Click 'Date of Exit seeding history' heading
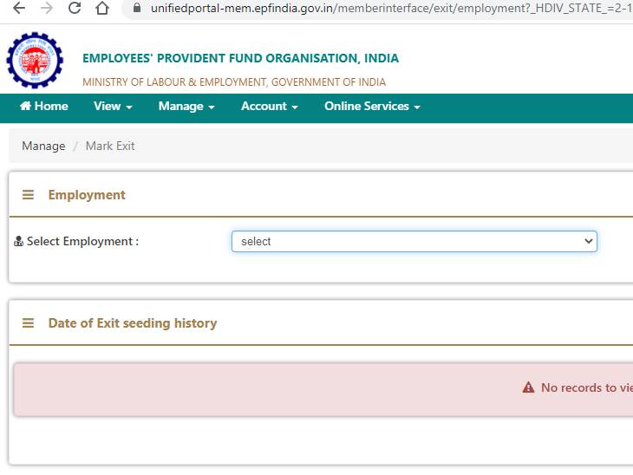The image size is (633, 475). point(133,323)
